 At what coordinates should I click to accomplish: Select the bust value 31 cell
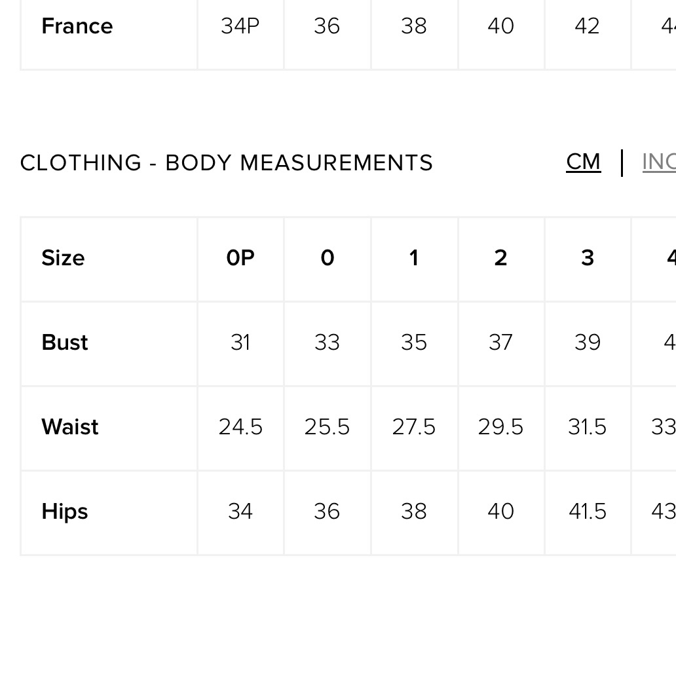click(x=240, y=343)
